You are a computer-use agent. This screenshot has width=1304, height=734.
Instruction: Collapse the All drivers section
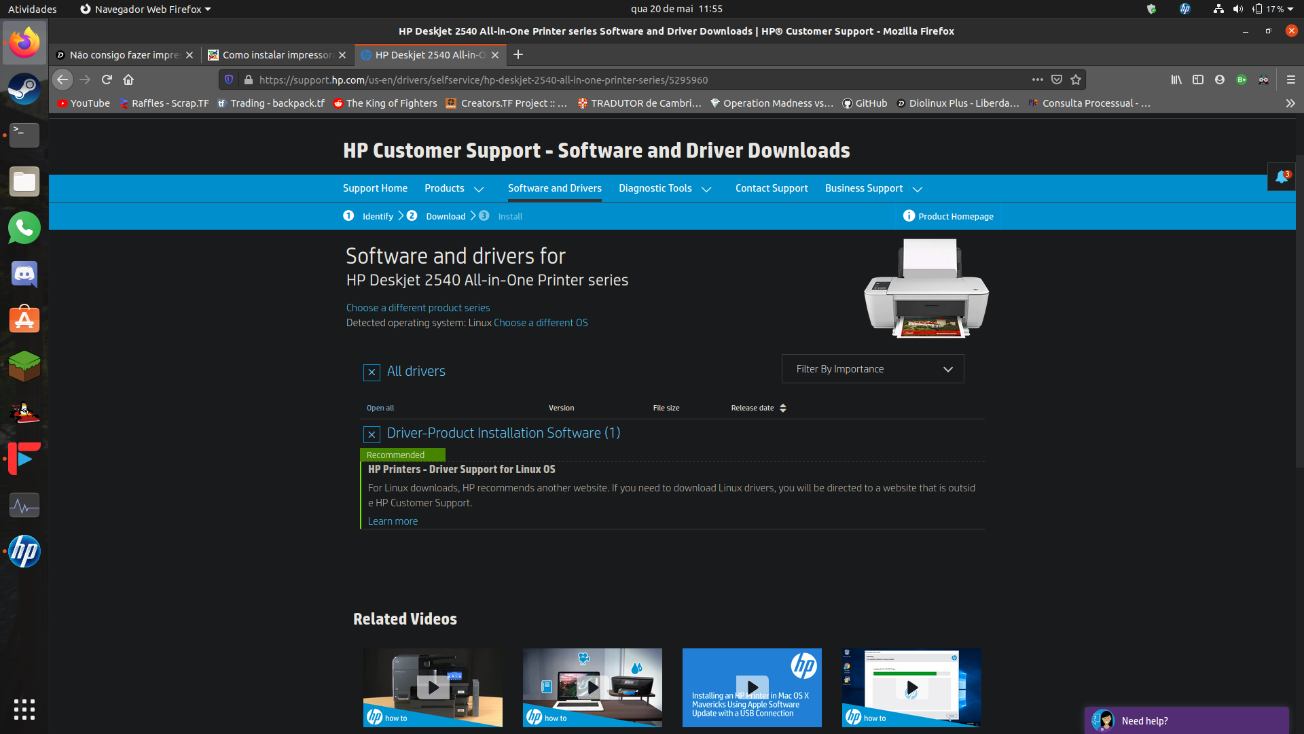pyautogui.click(x=372, y=372)
